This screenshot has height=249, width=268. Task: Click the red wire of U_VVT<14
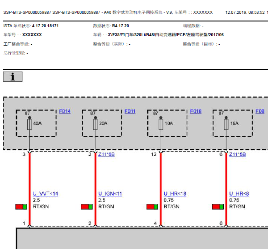(29, 189)
